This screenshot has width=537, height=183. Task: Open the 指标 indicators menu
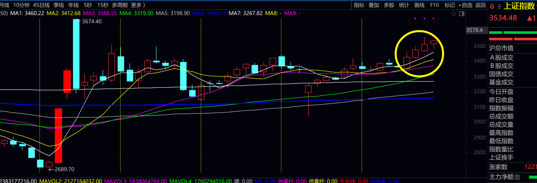pos(359,5)
